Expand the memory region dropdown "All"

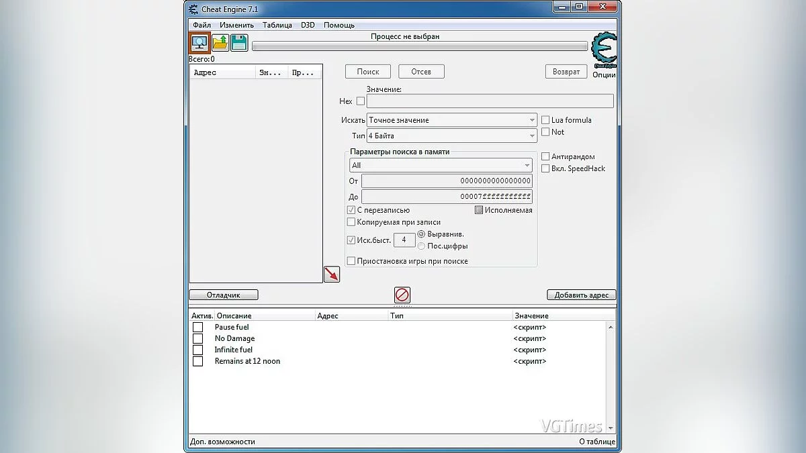click(x=441, y=165)
